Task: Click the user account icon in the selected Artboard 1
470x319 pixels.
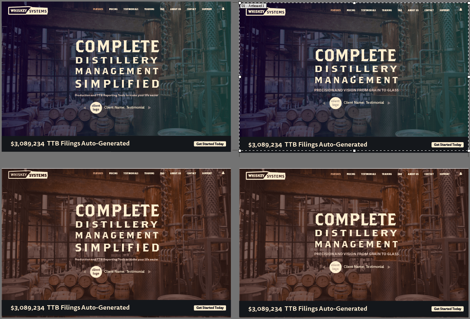Action: click(x=461, y=10)
